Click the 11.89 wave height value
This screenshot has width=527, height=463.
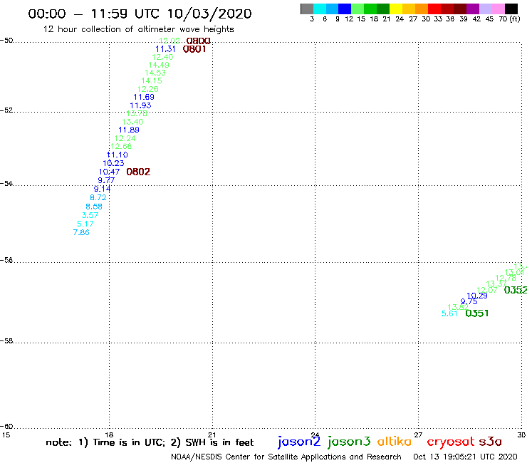129,130
